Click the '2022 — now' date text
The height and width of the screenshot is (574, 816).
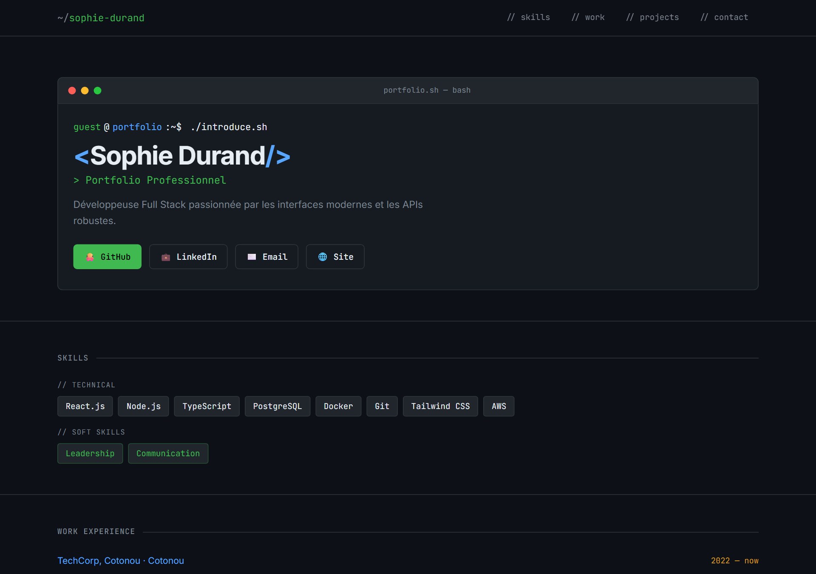pyautogui.click(x=734, y=560)
